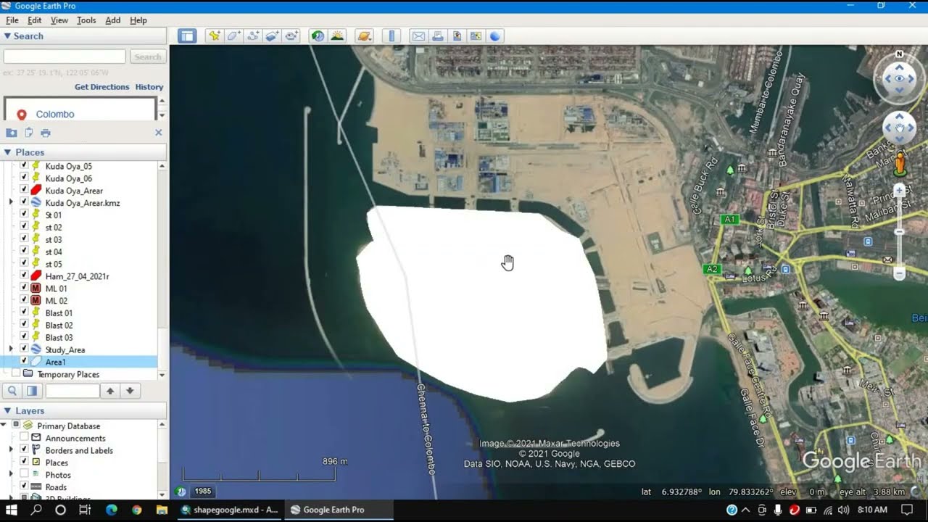Open the Help menu
Viewport: 928px width, 522px height.
click(x=138, y=20)
